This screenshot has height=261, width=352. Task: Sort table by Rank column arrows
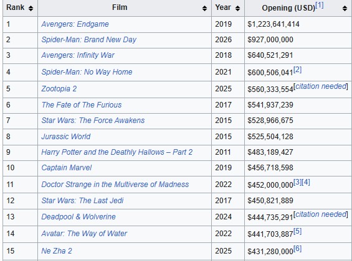[31, 8]
